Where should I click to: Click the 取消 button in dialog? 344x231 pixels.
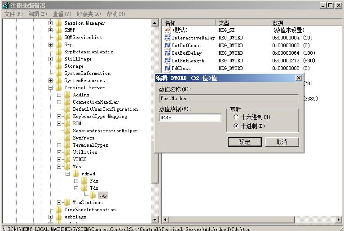click(x=282, y=142)
